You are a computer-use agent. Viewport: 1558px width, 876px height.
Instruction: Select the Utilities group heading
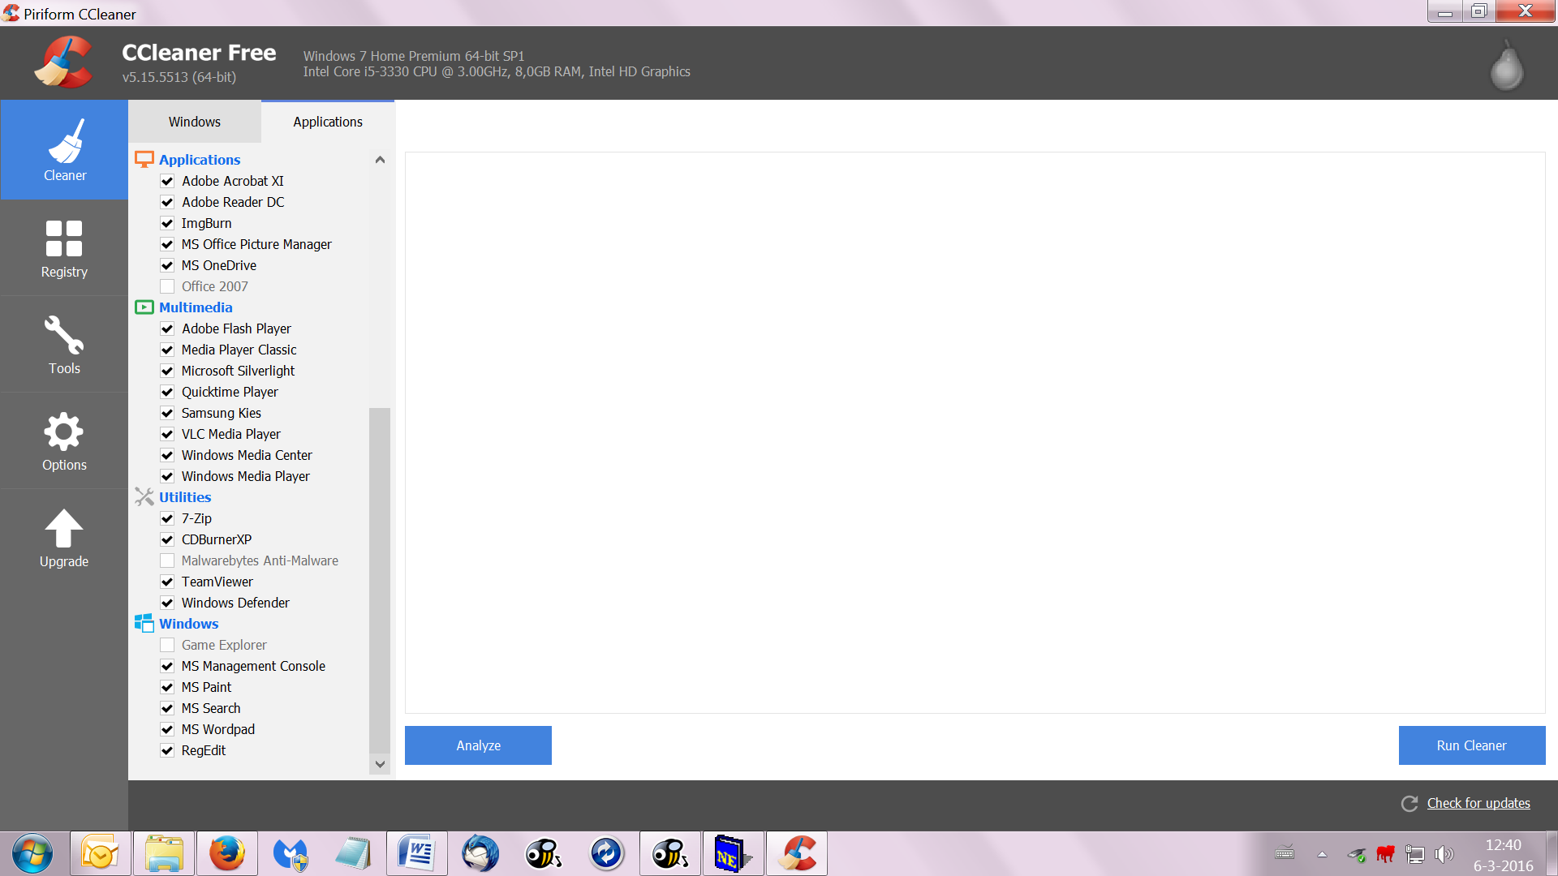pyautogui.click(x=185, y=497)
